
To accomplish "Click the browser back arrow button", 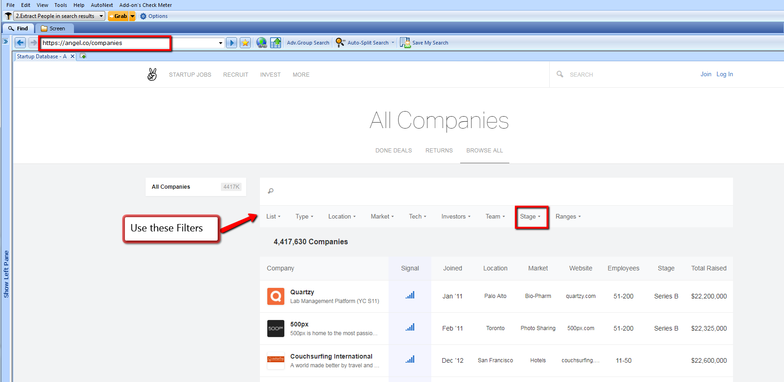I will [20, 43].
